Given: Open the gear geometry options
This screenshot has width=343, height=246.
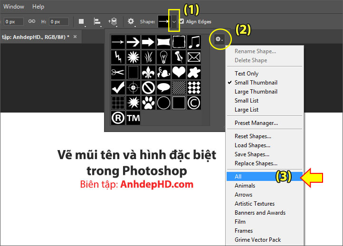Looking at the screenshot, I should [x=131, y=21].
